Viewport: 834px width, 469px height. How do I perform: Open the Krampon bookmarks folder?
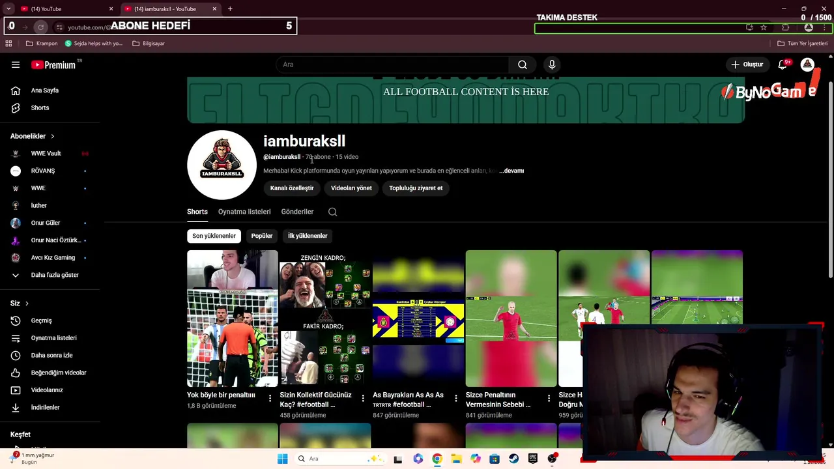[42, 44]
